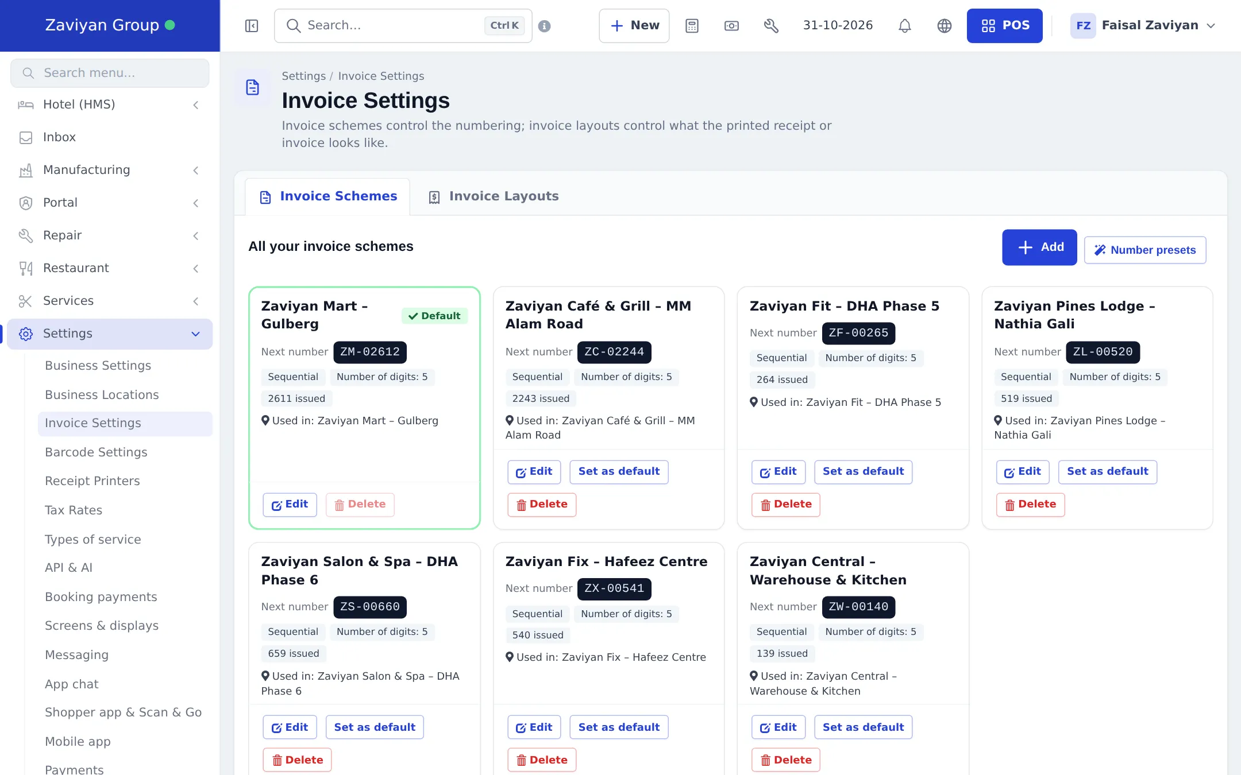
Task: Set Zaviyan Salon & Spa scheme as default
Action: point(375,727)
